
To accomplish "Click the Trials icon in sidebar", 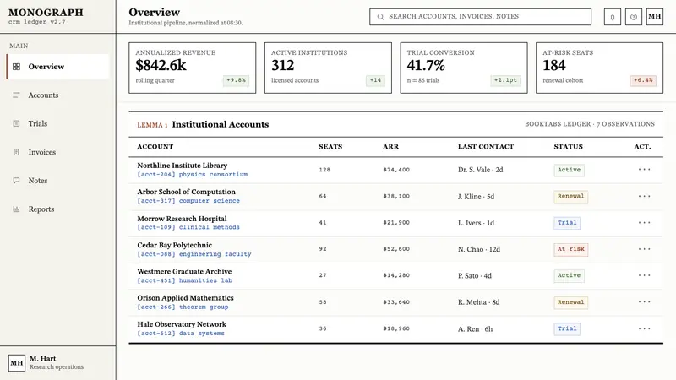I will 16,123.
